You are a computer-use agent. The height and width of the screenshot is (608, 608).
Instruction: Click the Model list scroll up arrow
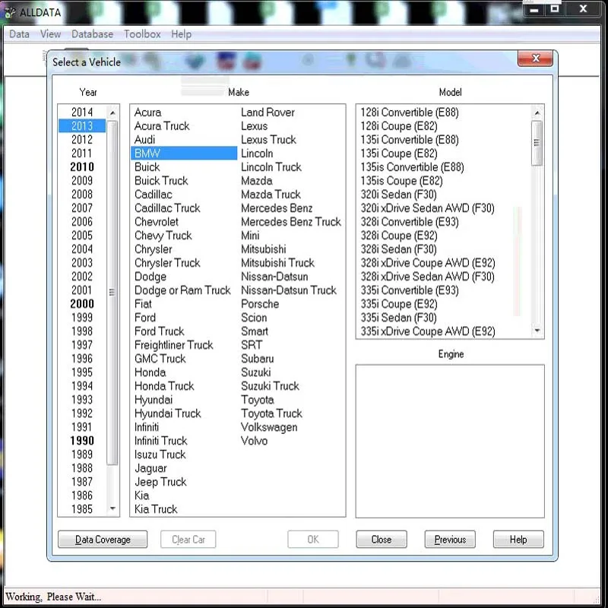[x=537, y=112]
